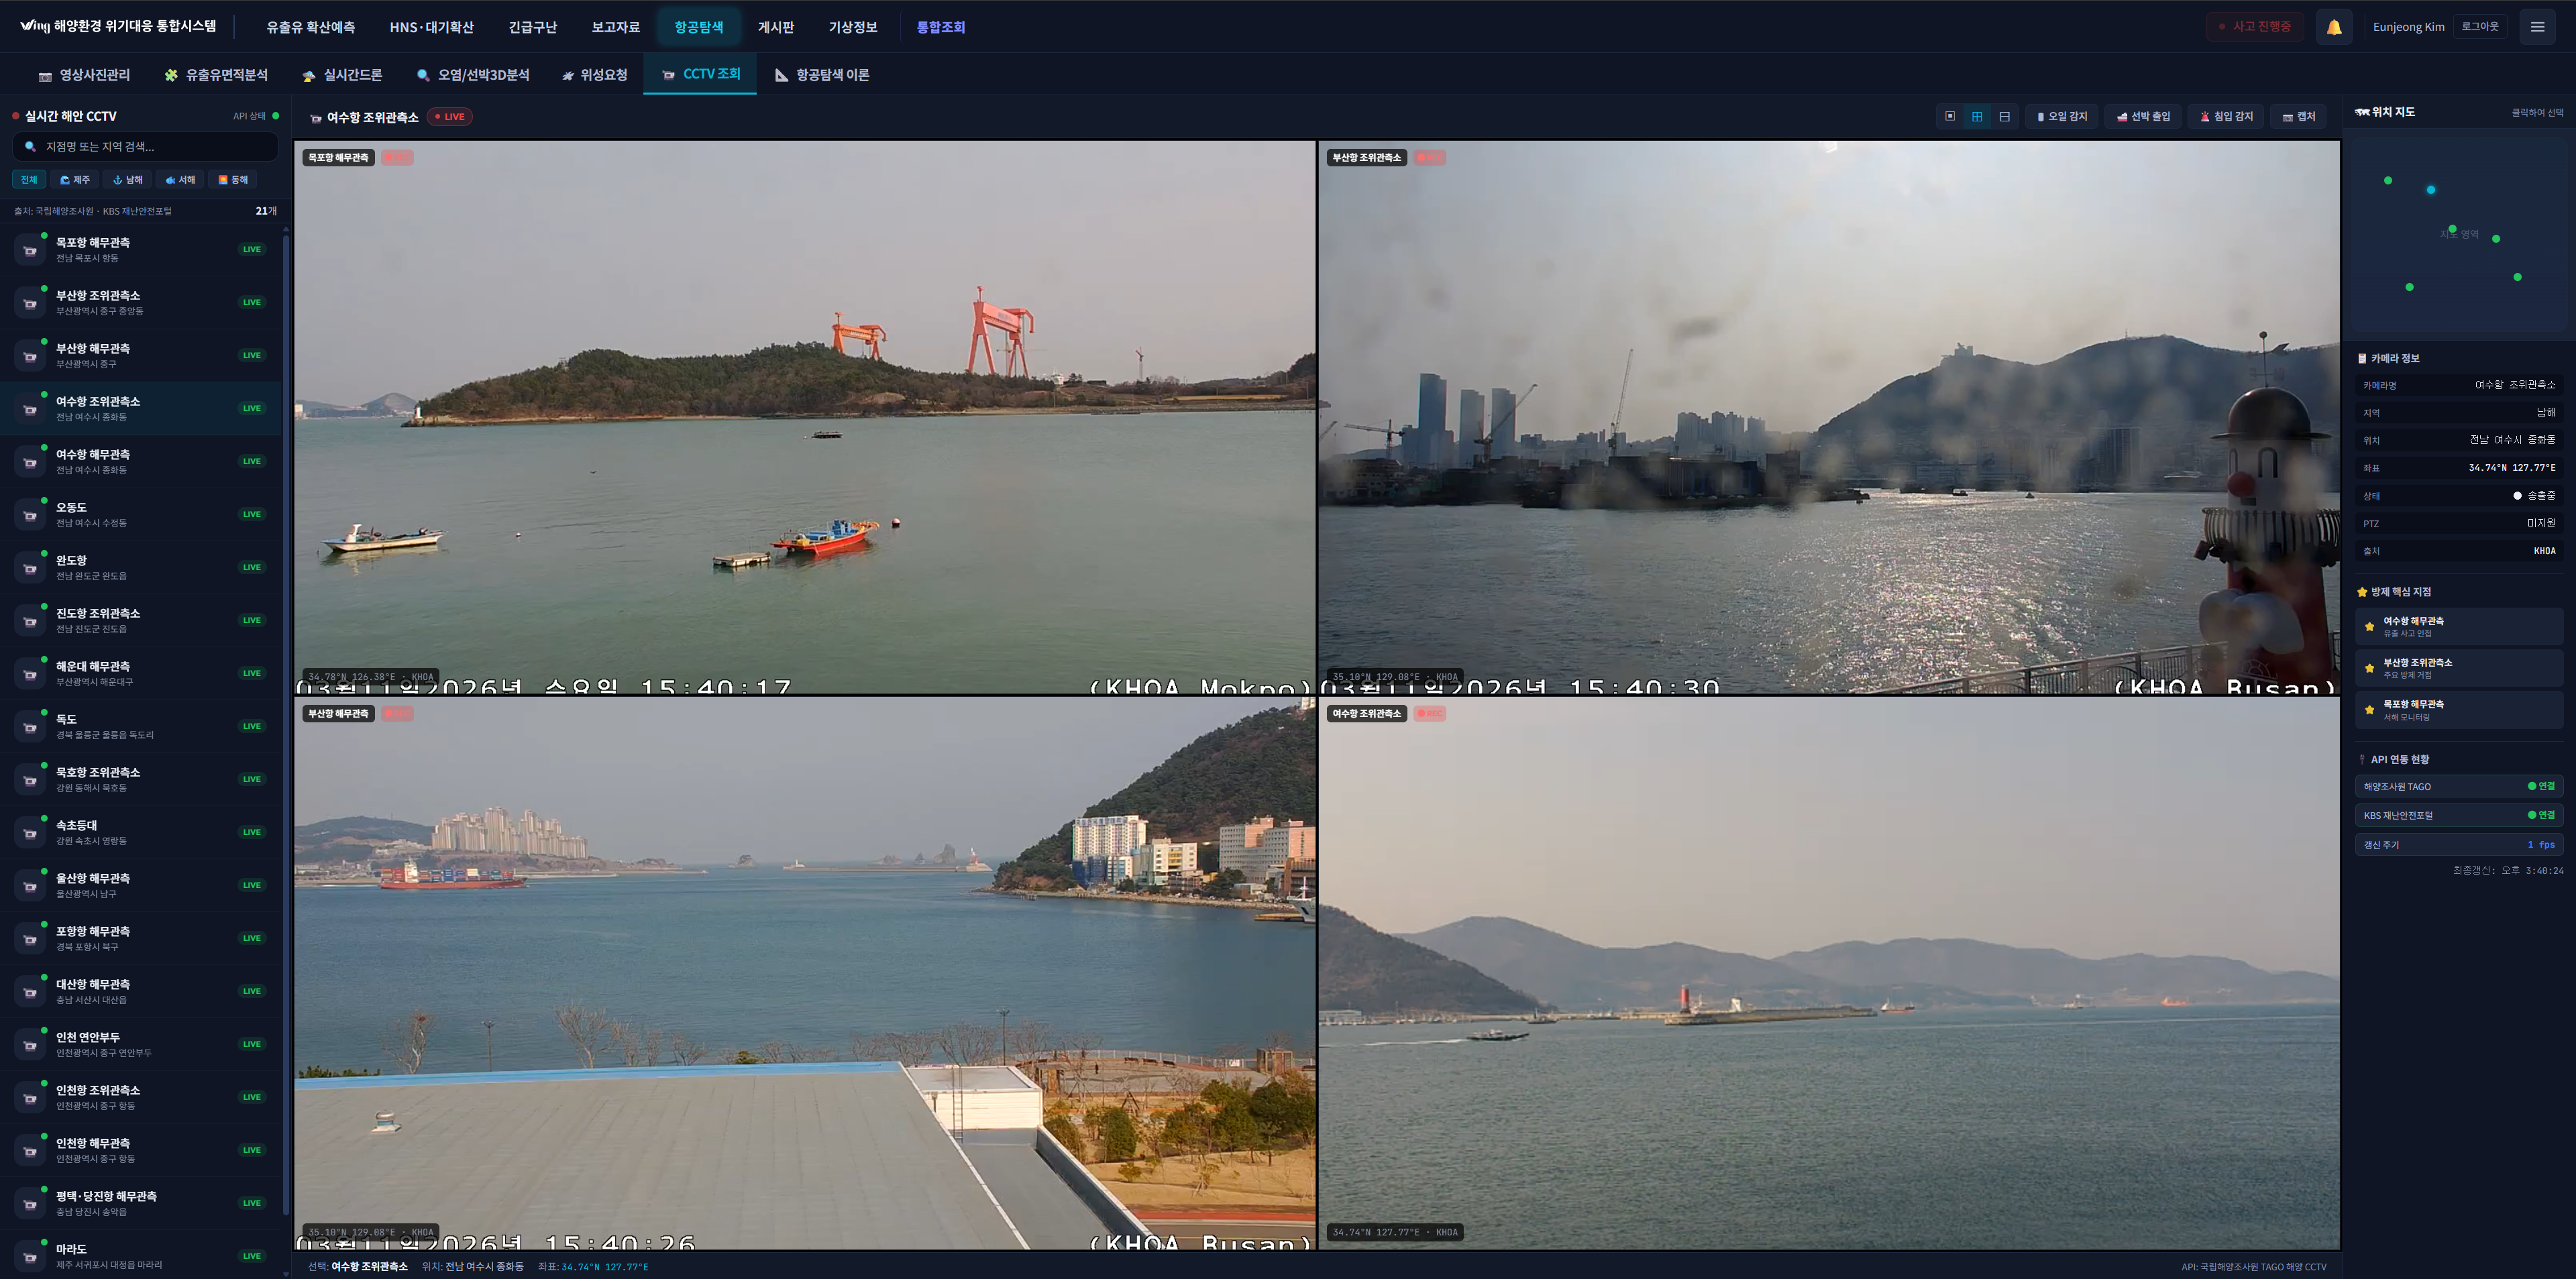This screenshot has width=2576, height=1279.
Task: Click star icon beside 부산항 조위관측소 key site
Action: tap(2369, 668)
